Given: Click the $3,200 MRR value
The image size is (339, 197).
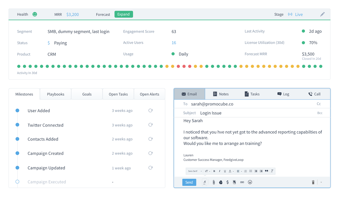Looking at the screenshot, I should point(73,15).
